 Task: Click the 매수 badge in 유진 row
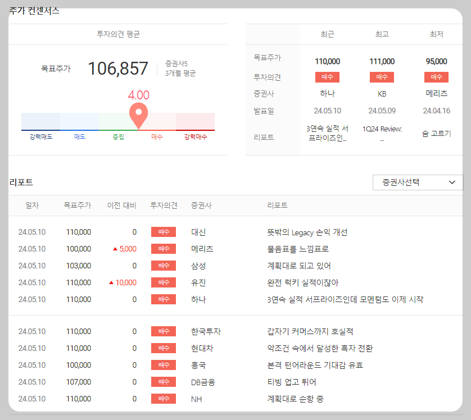(x=164, y=282)
